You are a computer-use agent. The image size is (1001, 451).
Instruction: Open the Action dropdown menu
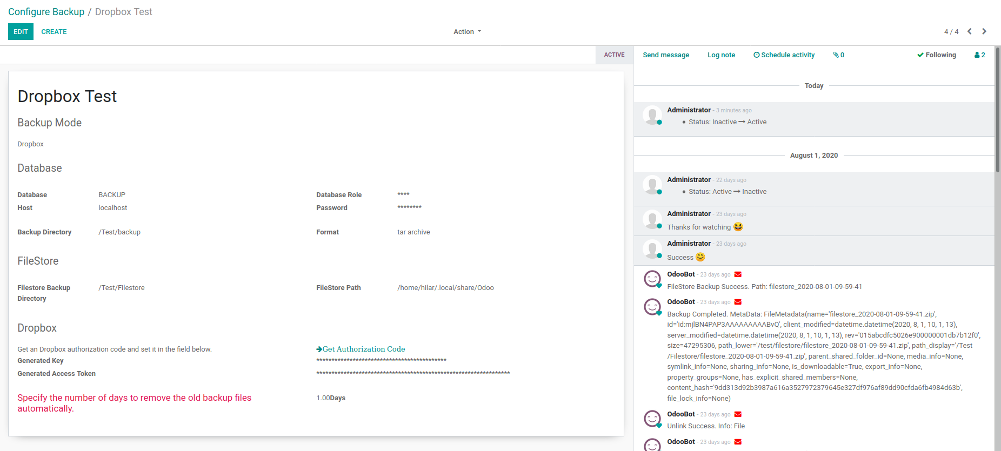[467, 32]
